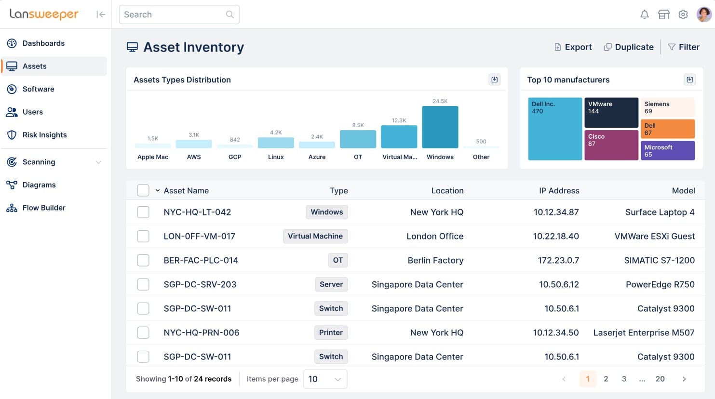Image resolution: width=715 pixels, height=399 pixels.
Task: Click the Linux bar in the chart
Action: coord(276,143)
